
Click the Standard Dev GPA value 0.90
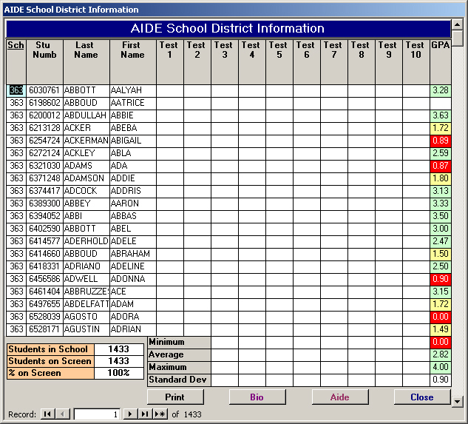[440, 380]
